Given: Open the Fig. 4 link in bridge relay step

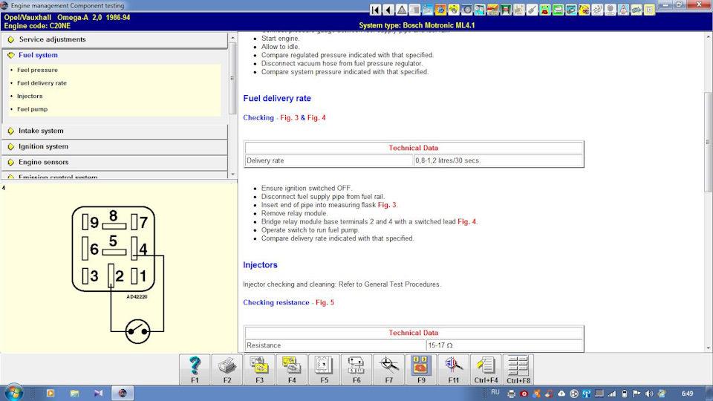Looking at the screenshot, I should point(466,222).
